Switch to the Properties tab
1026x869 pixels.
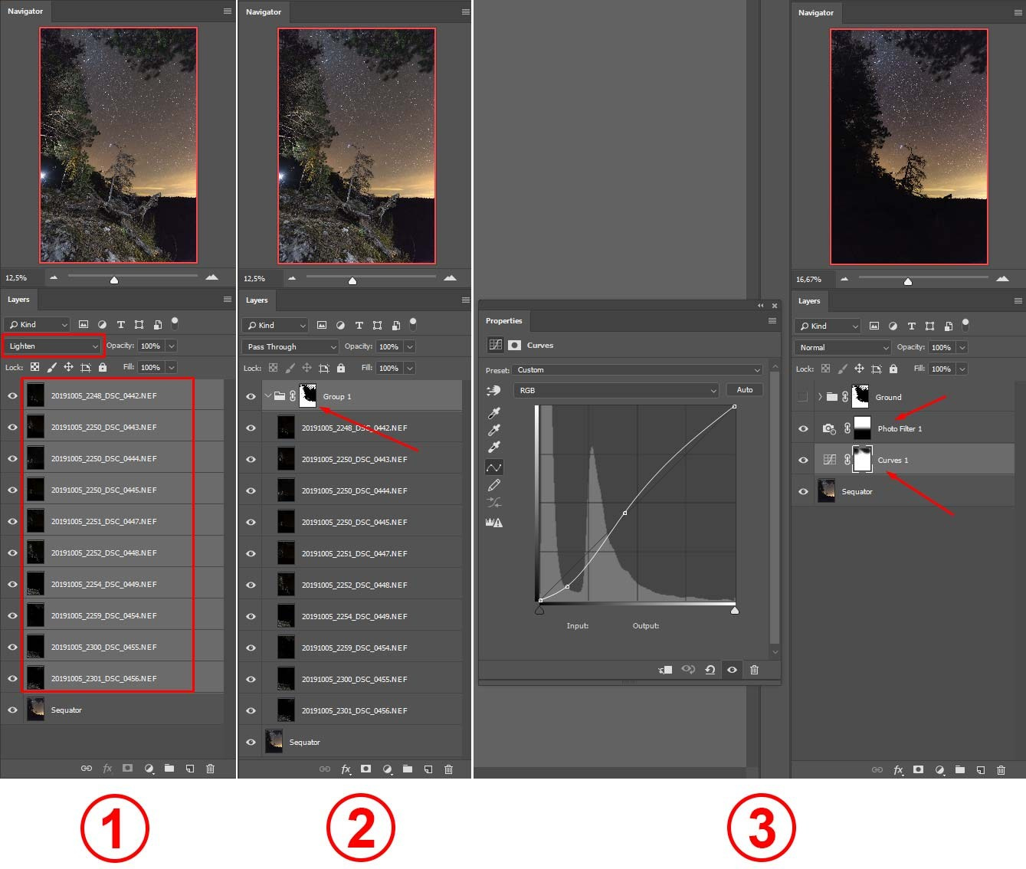[x=504, y=320]
